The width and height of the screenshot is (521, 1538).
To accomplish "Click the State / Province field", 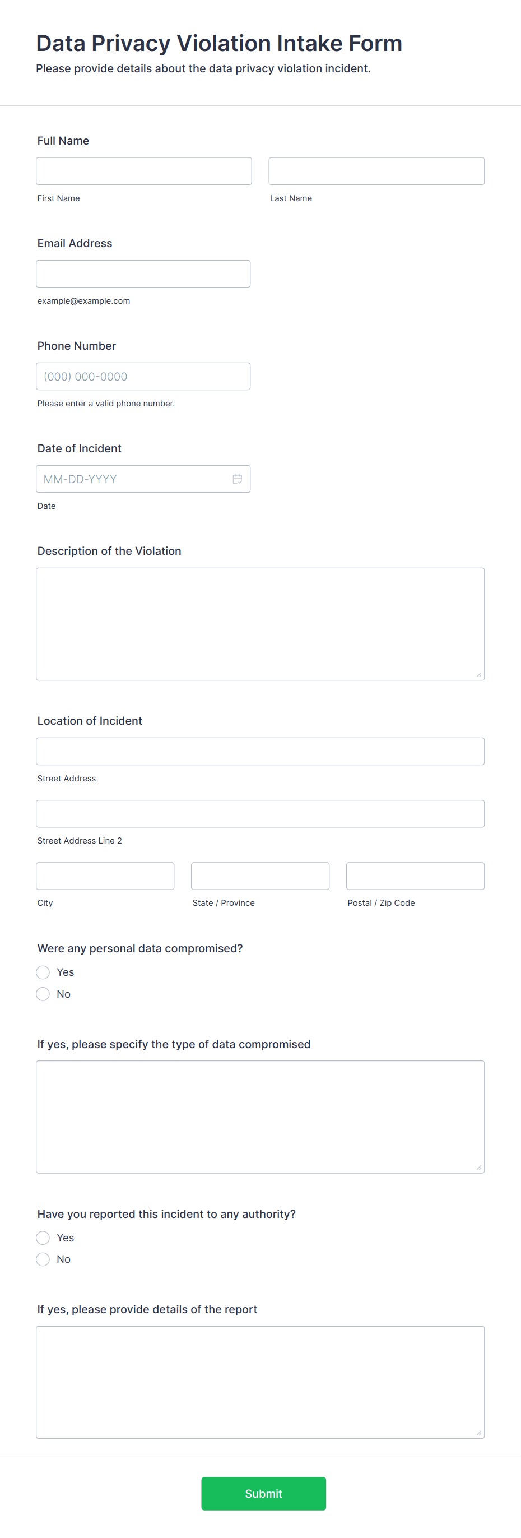I will [259, 876].
